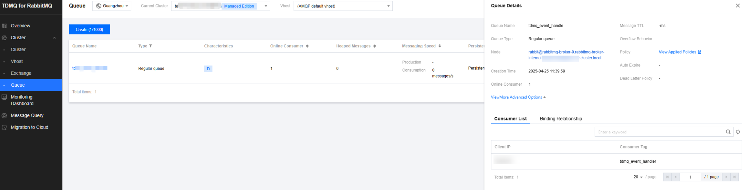Click the Monitoring Dashboard icon
The image size is (745, 190).
(x=4, y=97)
